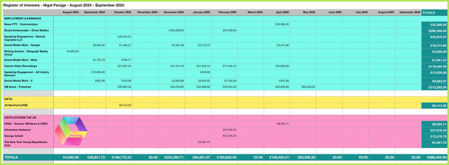Click the 'February 2025' column header

coord(227,12)
